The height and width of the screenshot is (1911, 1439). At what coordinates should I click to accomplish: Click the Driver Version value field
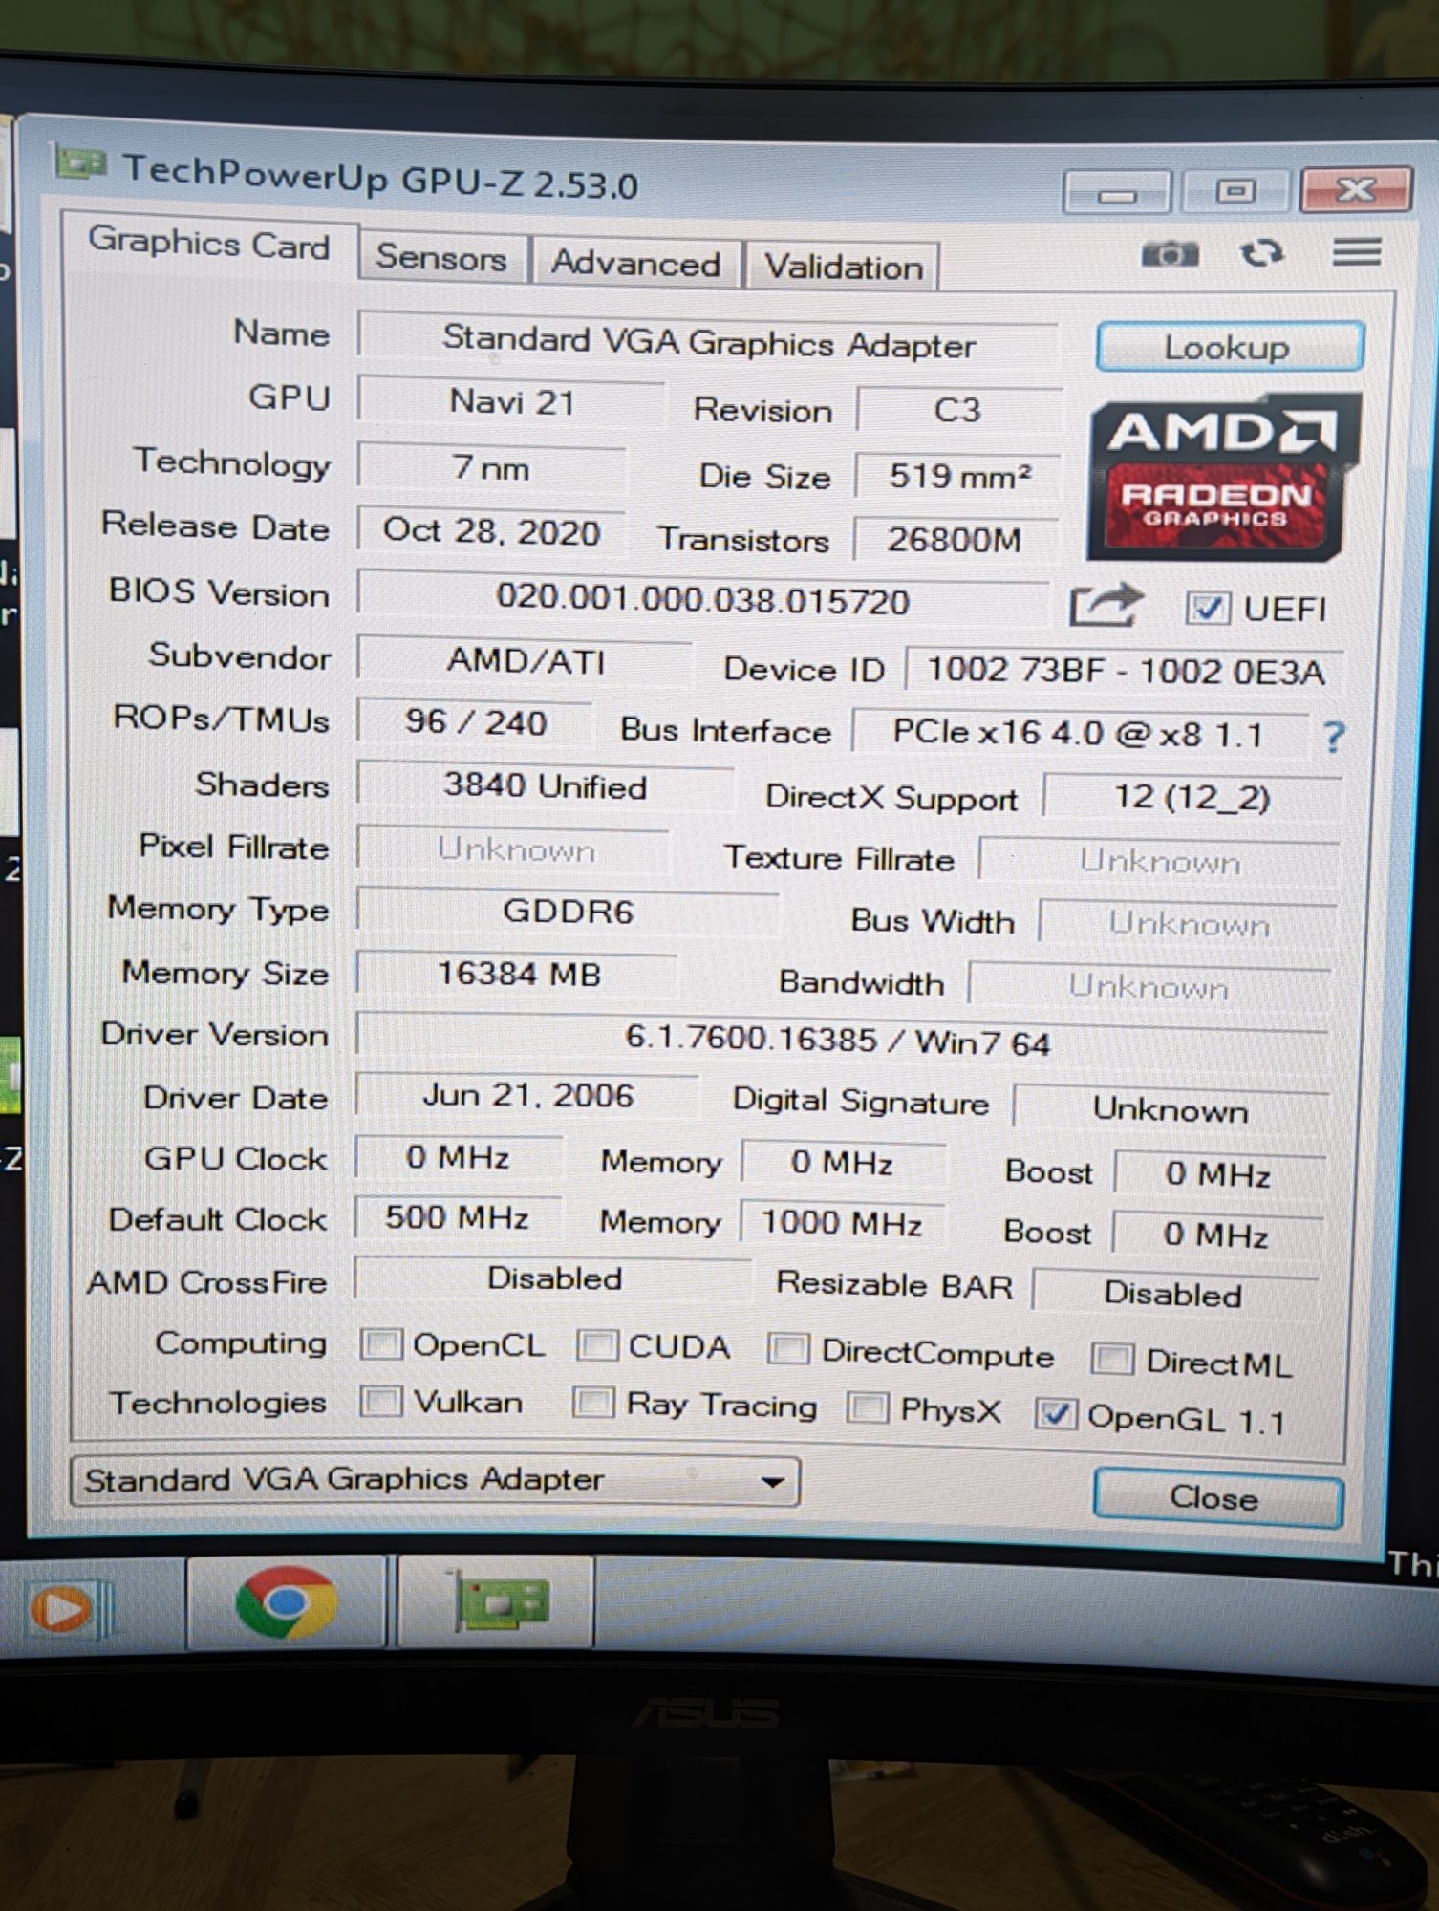pos(841,1040)
